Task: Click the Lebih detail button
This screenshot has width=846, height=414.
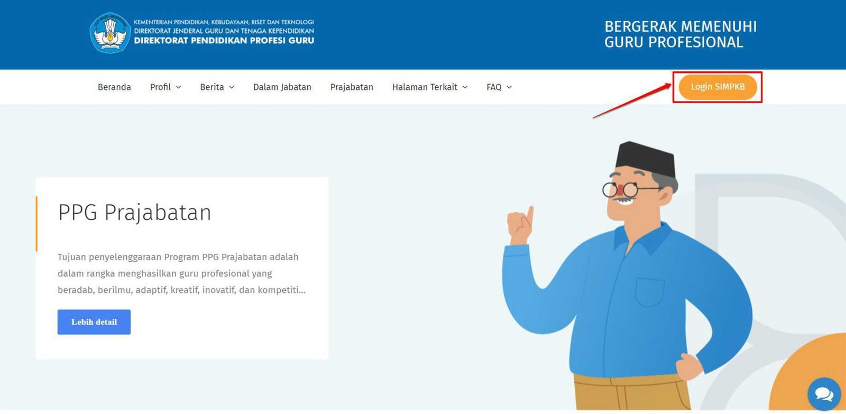Action: (x=94, y=322)
